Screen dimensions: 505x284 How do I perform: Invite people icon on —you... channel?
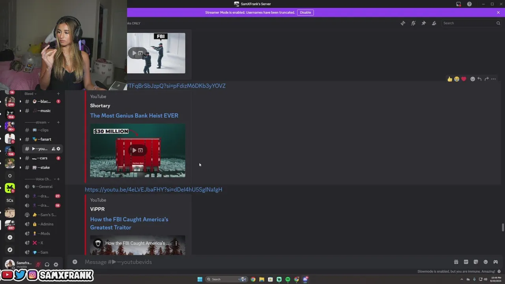click(x=53, y=149)
